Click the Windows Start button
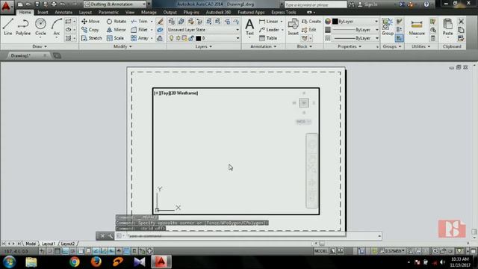Viewport: 478px width, 269px height. click(9, 262)
